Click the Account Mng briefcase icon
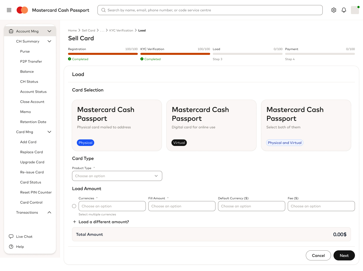The image size is (363, 271). (11, 31)
